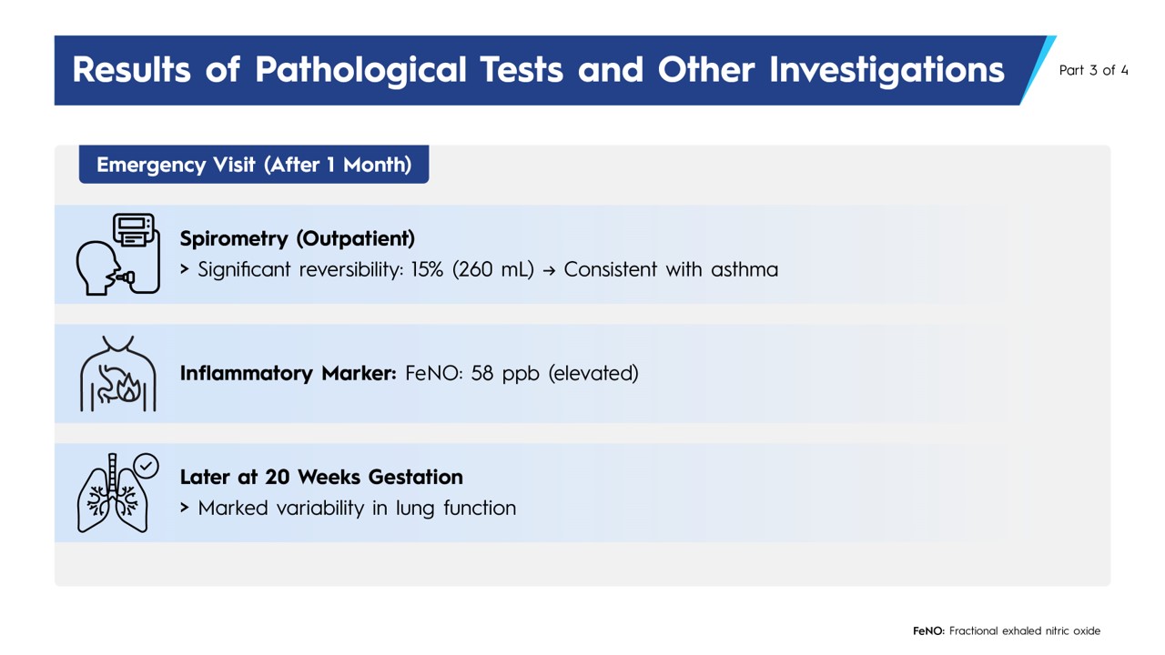Click the checkmark badge on the lungs icon
Screen dimensions: 1165x655
(x=146, y=467)
